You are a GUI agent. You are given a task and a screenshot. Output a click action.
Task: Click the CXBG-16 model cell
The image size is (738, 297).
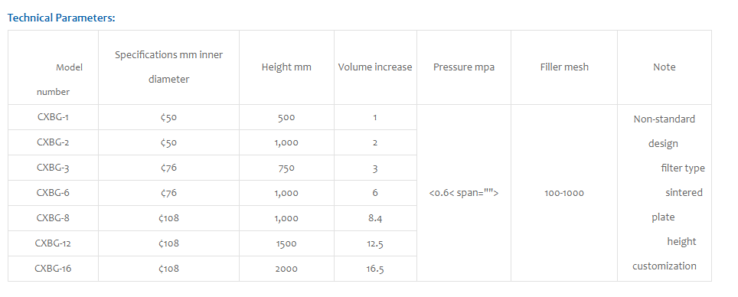53,268
